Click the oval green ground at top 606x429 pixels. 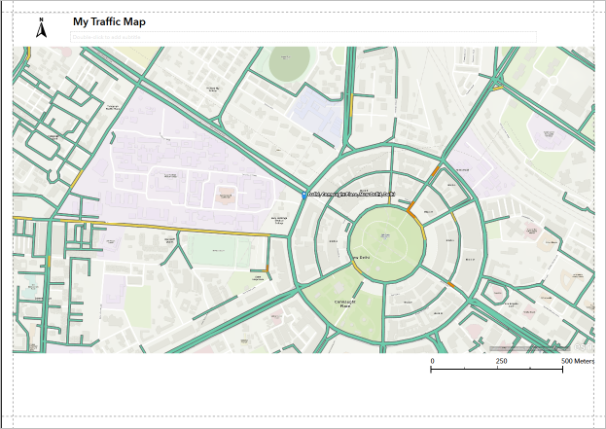289,65
